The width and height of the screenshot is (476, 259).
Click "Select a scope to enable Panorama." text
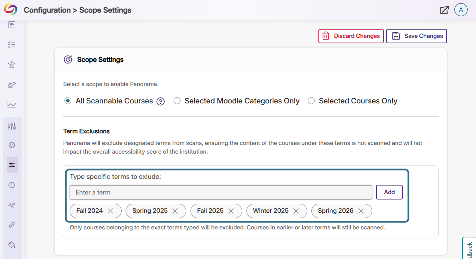pyautogui.click(x=111, y=84)
